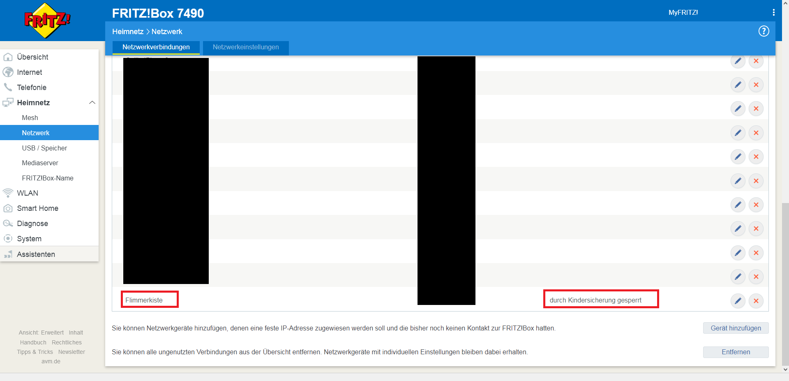Open the help question mark icon
Screen dimensions: 789x381
[764, 31]
